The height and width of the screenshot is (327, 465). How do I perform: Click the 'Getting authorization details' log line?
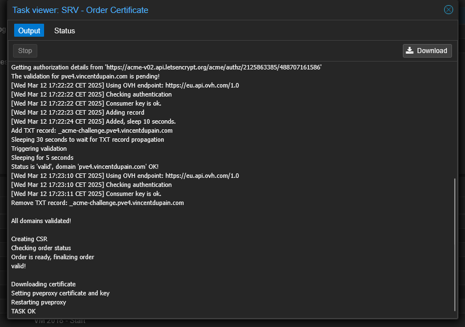[166, 67]
